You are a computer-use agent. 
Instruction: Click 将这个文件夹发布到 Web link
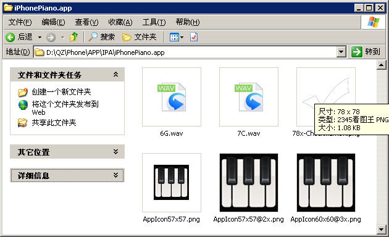coord(65,108)
